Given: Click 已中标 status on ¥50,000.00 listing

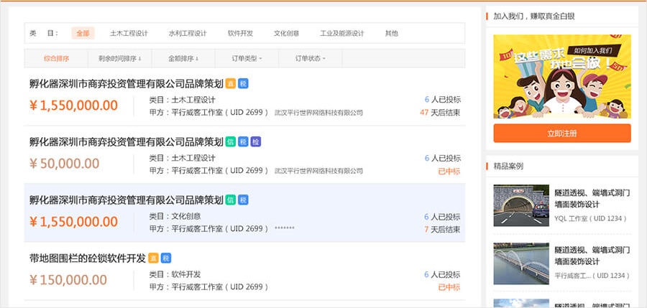Looking at the screenshot, I should pos(449,171).
